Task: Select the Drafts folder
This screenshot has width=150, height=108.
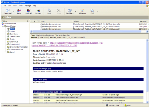Action: [12, 39]
